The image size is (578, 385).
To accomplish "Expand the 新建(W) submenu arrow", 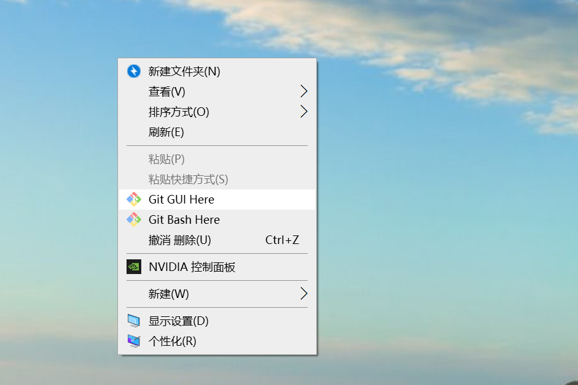I will pos(304,294).
